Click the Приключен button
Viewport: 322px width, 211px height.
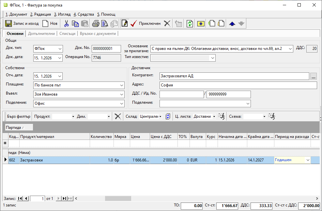pyautogui.click(x=145, y=23)
